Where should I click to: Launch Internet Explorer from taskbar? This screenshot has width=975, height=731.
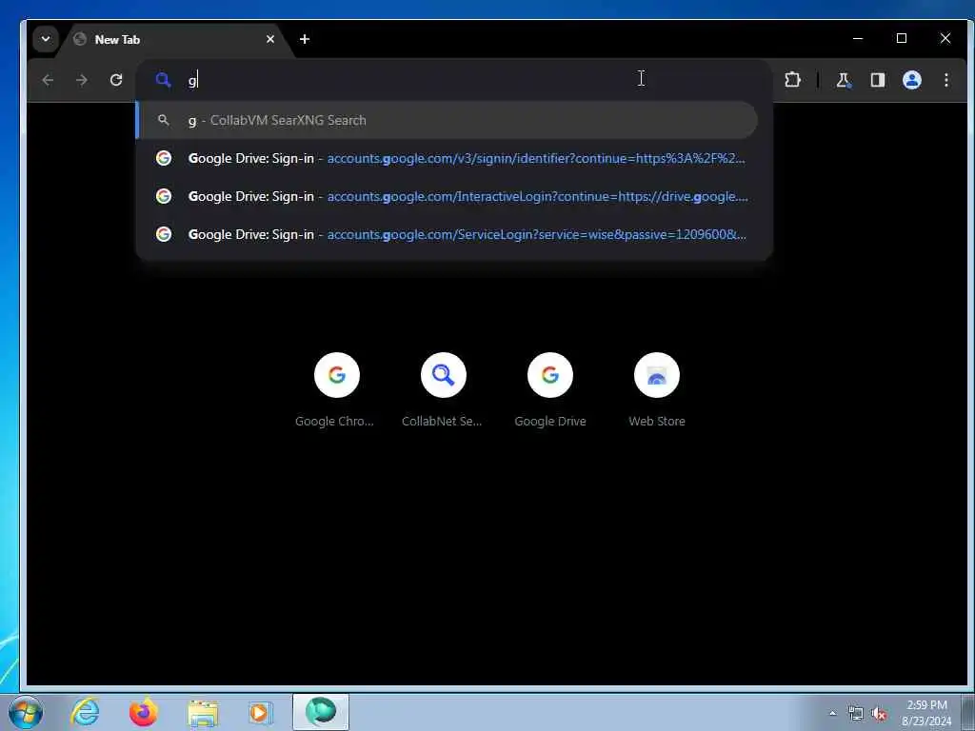coord(85,712)
